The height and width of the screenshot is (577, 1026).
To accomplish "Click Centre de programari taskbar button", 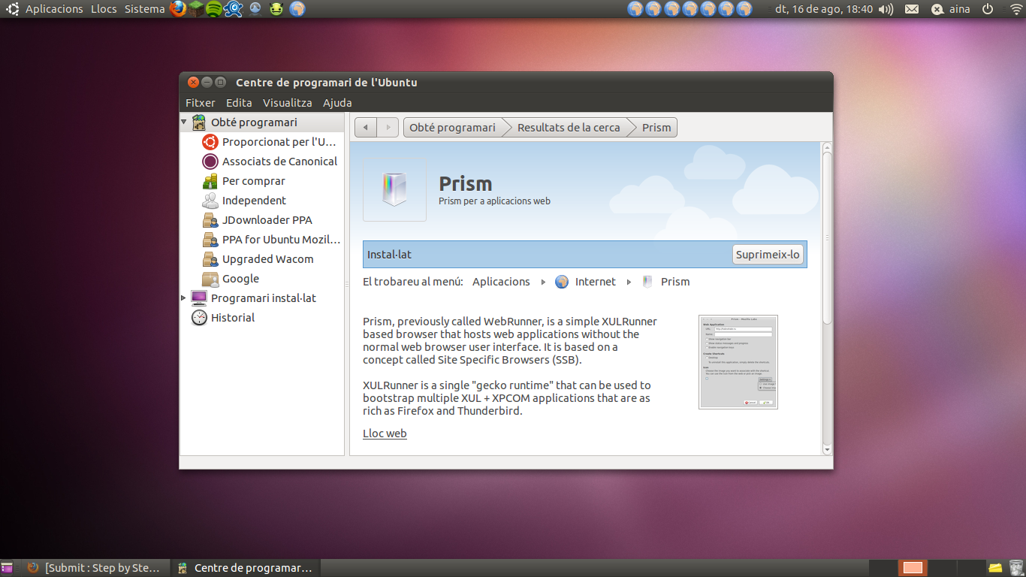I will [x=246, y=568].
